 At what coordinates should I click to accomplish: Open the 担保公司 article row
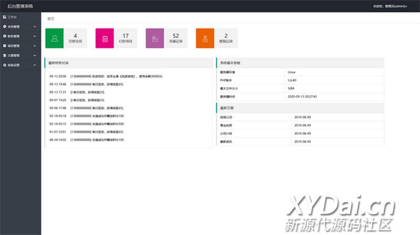[x=300, y=117]
